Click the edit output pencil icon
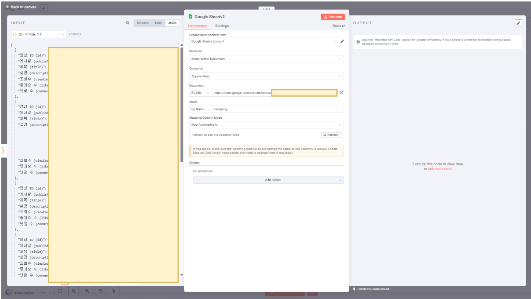Image resolution: width=531 pixels, height=299 pixels. tap(518, 23)
